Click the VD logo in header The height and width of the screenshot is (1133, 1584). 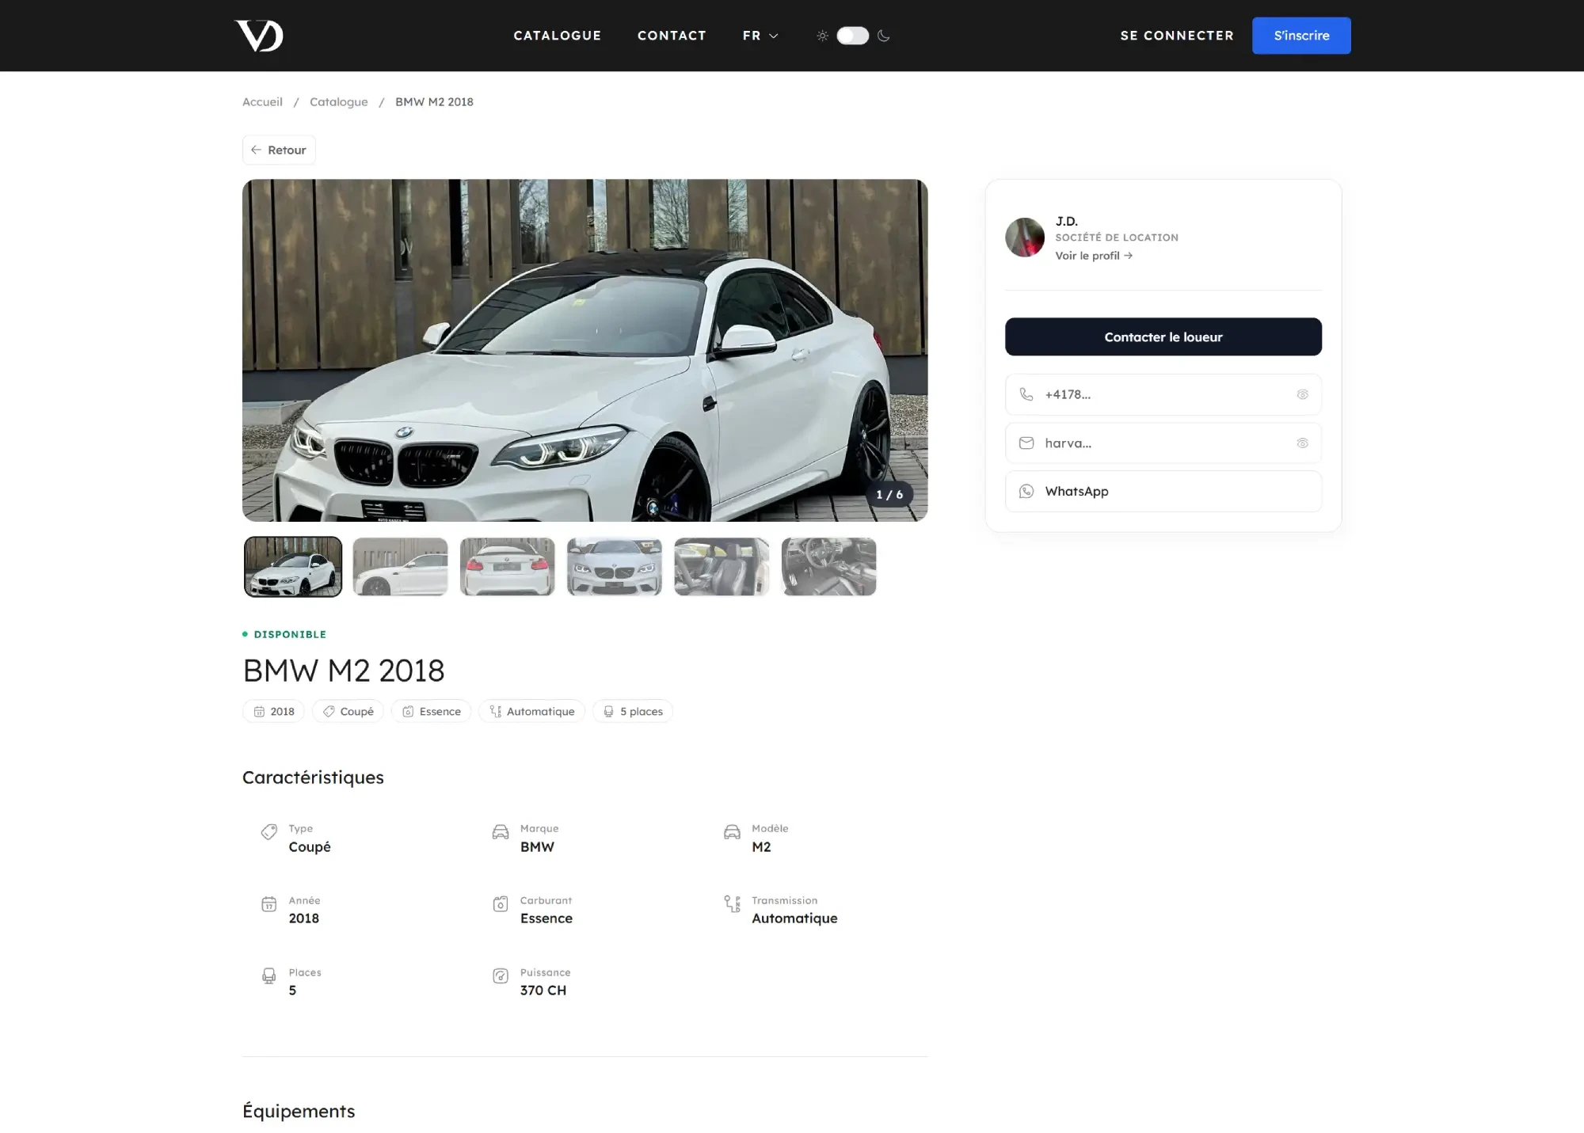(259, 36)
